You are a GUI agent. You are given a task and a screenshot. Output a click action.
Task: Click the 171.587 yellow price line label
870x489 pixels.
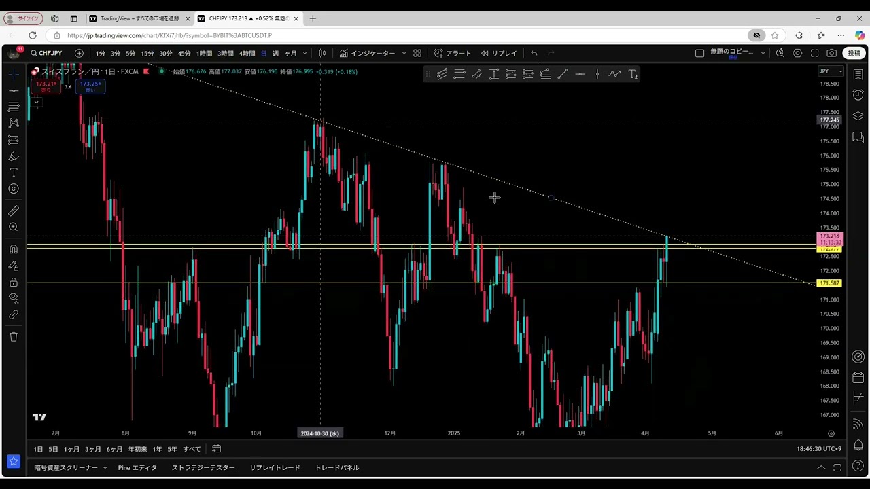tap(829, 283)
